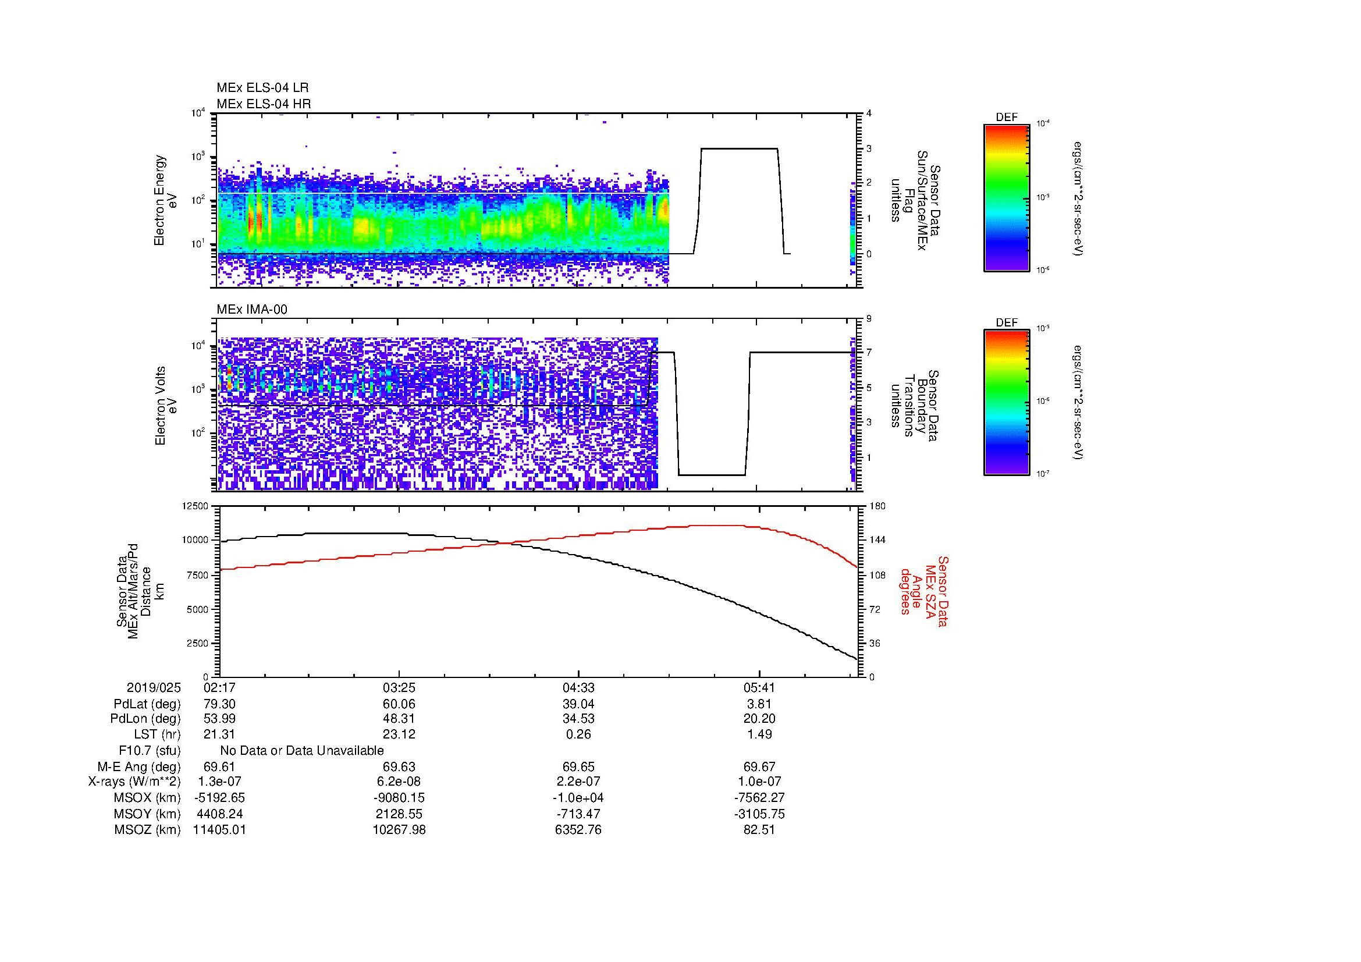Click the 02:17 time tick label
Image resolution: width=1361 pixels, height=962 pixels.
tap(220, 688)
